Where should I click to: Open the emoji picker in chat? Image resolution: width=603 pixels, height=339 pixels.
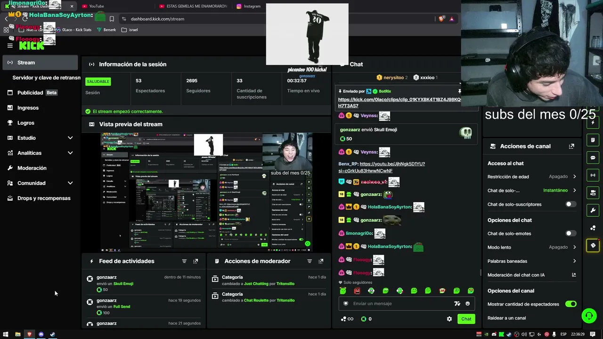[x=467, y=304]
